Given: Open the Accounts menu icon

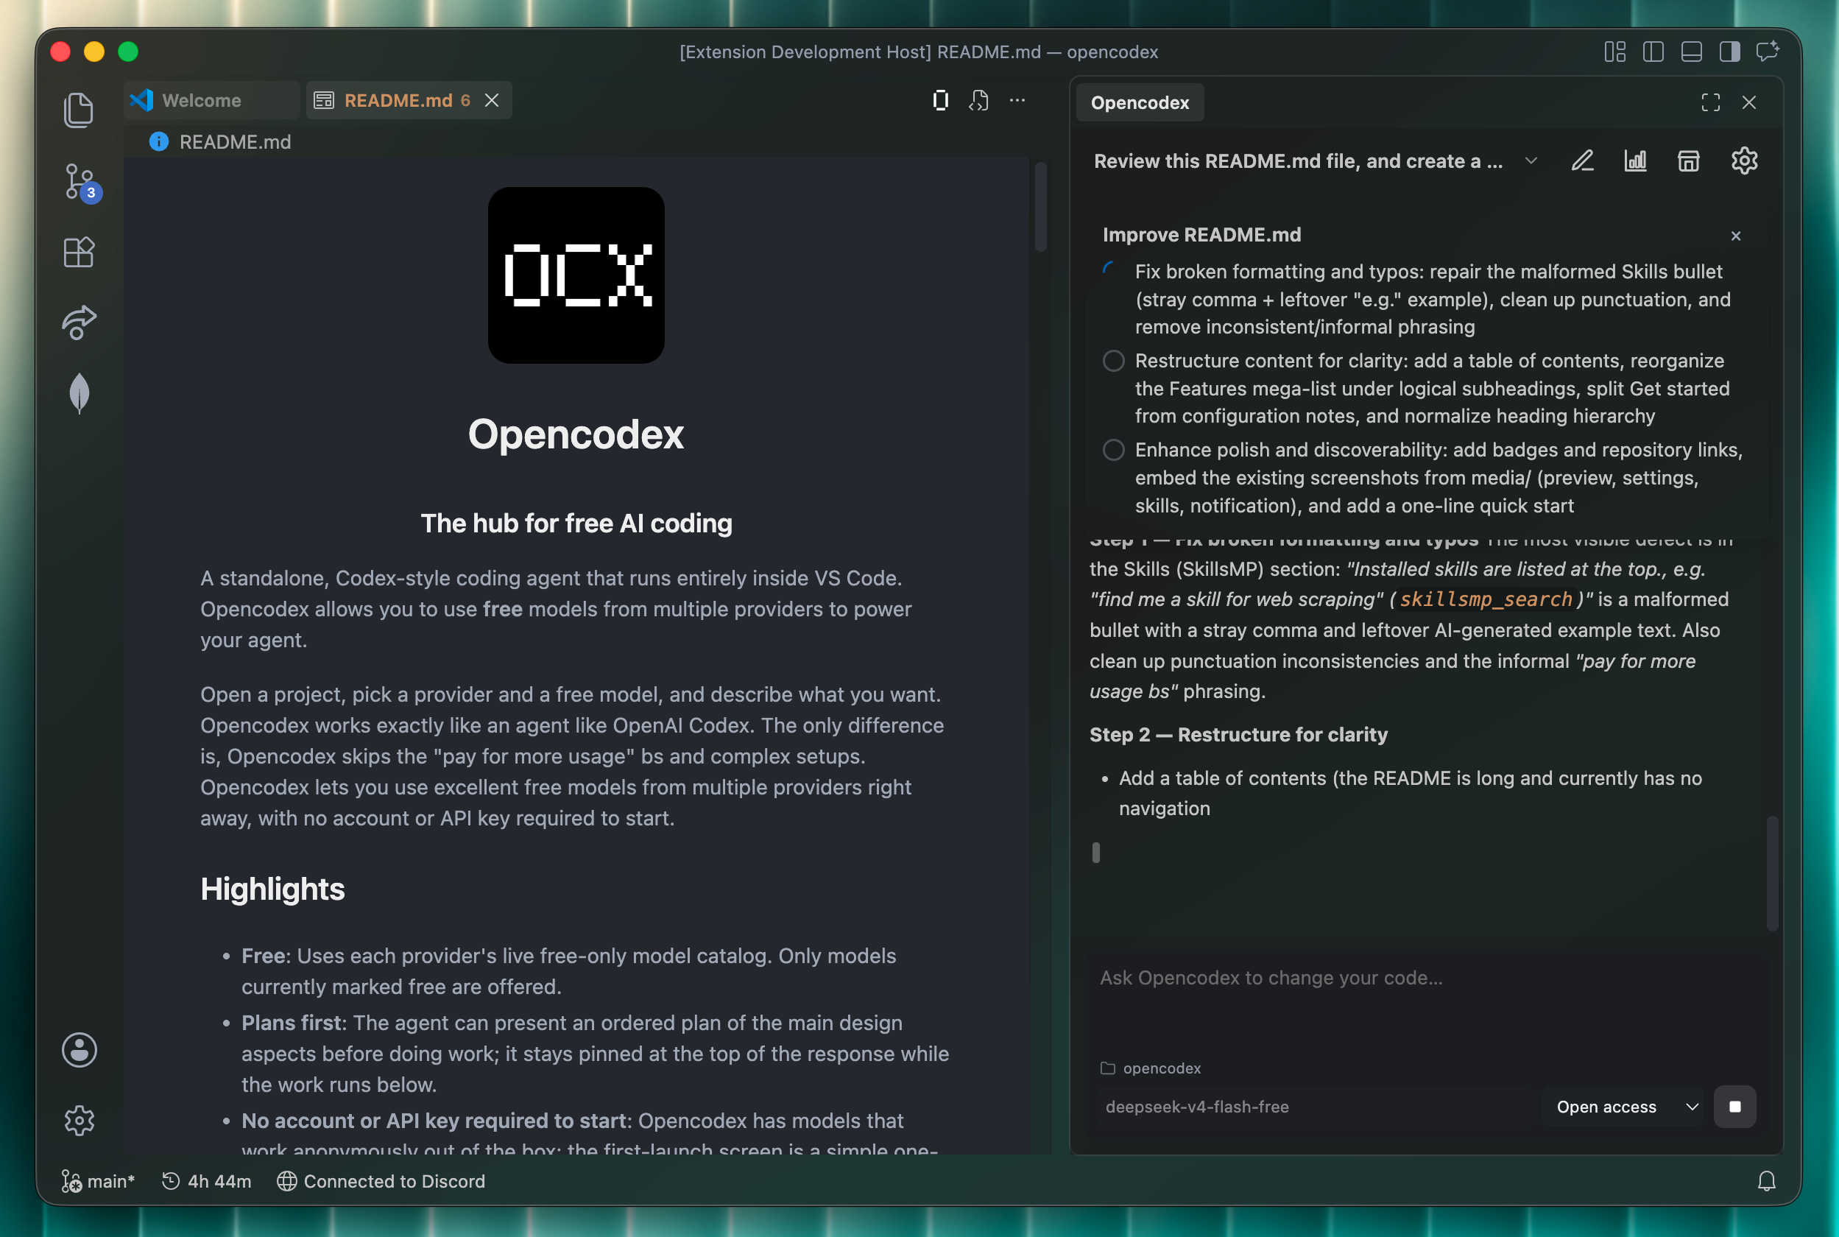Looking at the screenshot, I should 79,1050.
